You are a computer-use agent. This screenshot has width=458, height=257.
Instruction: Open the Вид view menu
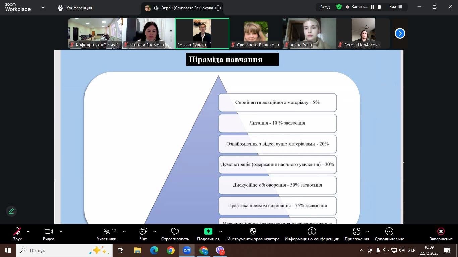[x=396, y=7]
